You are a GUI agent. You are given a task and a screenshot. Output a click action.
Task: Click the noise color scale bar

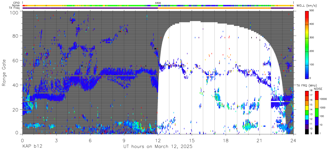pyautogui.click(x=317, y=112)
